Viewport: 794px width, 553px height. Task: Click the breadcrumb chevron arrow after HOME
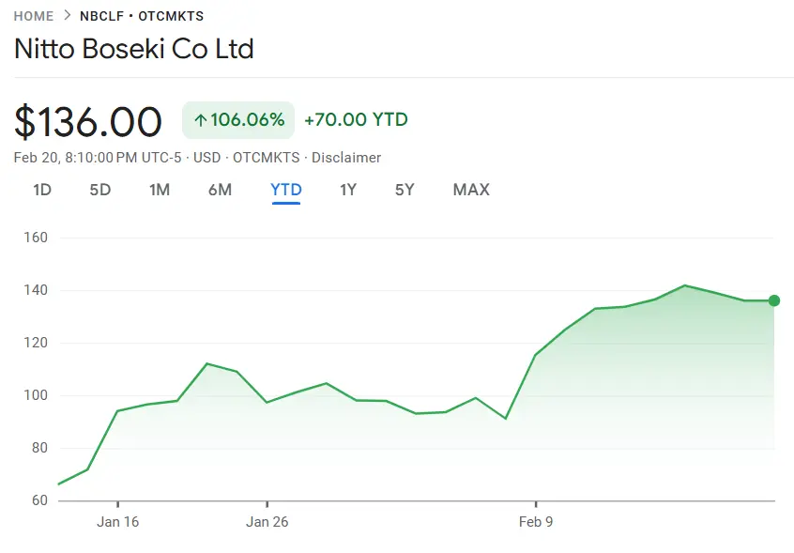67,16
